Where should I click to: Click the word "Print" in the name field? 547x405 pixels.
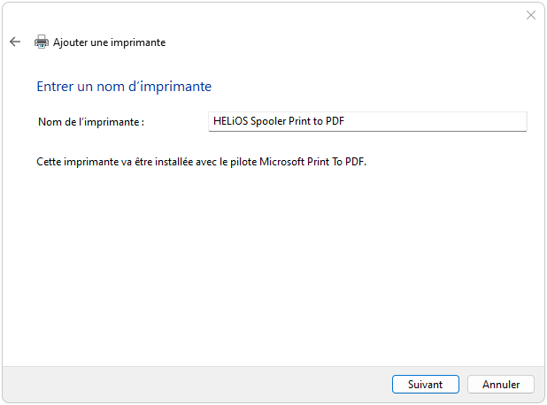click(300, 121)
